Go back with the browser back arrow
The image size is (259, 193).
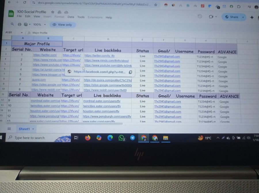(x=9, y=2)
